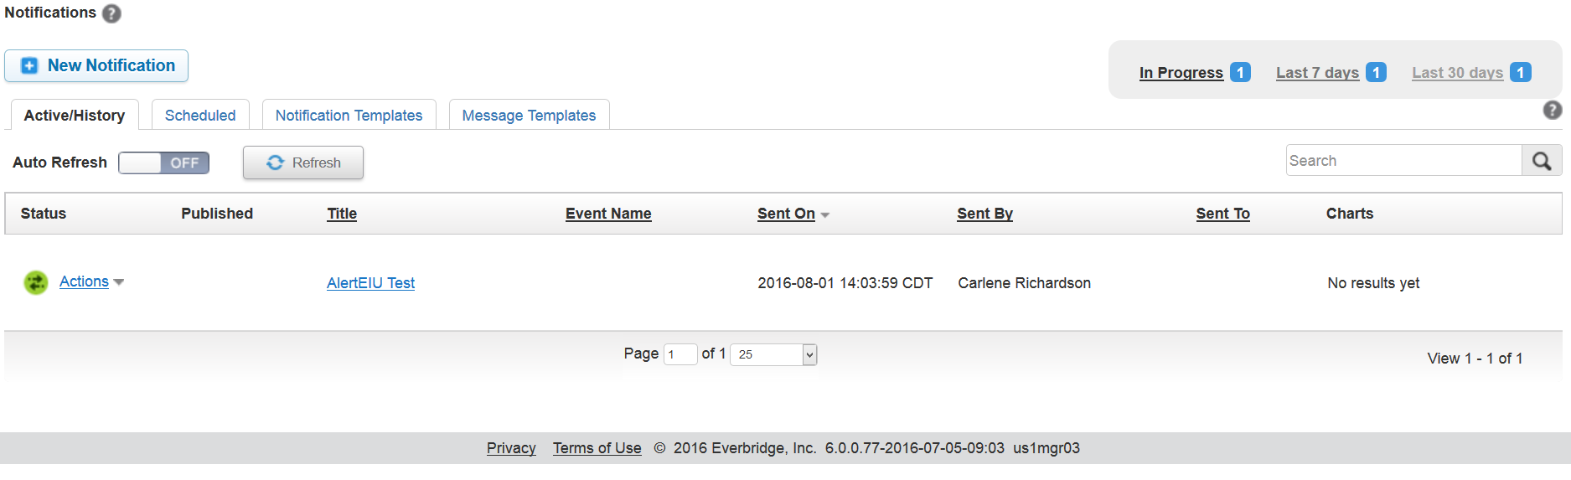The width and height of the screenshot is (1571, 480).
Task: Open the Message Templates tab
Action: click(x=529, y=116)
